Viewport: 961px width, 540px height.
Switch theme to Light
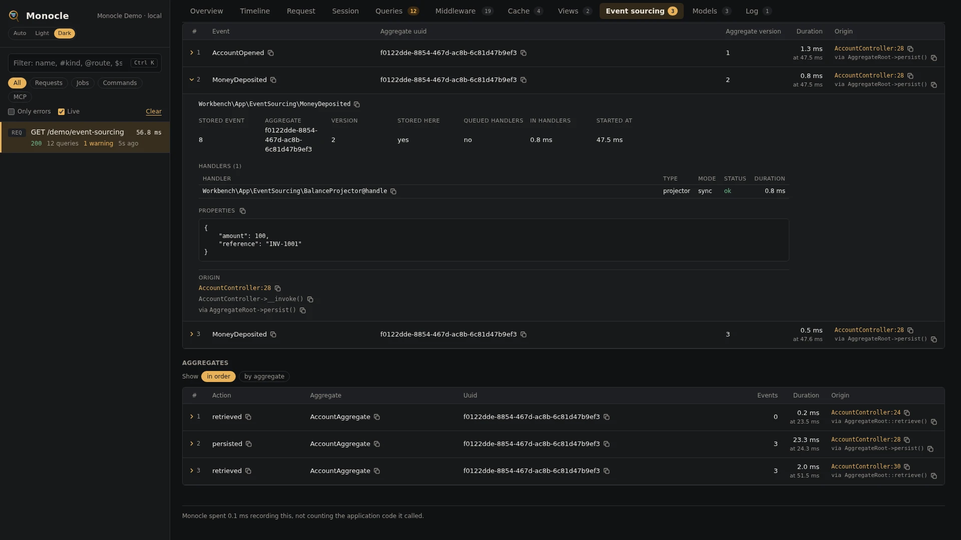point(42,33)
